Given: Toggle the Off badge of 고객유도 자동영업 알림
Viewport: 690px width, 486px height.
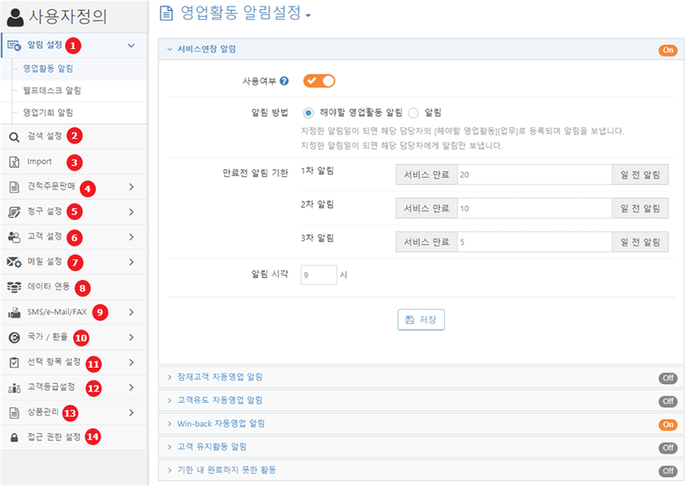Looking at the screenshot, I should pos(668,401).
